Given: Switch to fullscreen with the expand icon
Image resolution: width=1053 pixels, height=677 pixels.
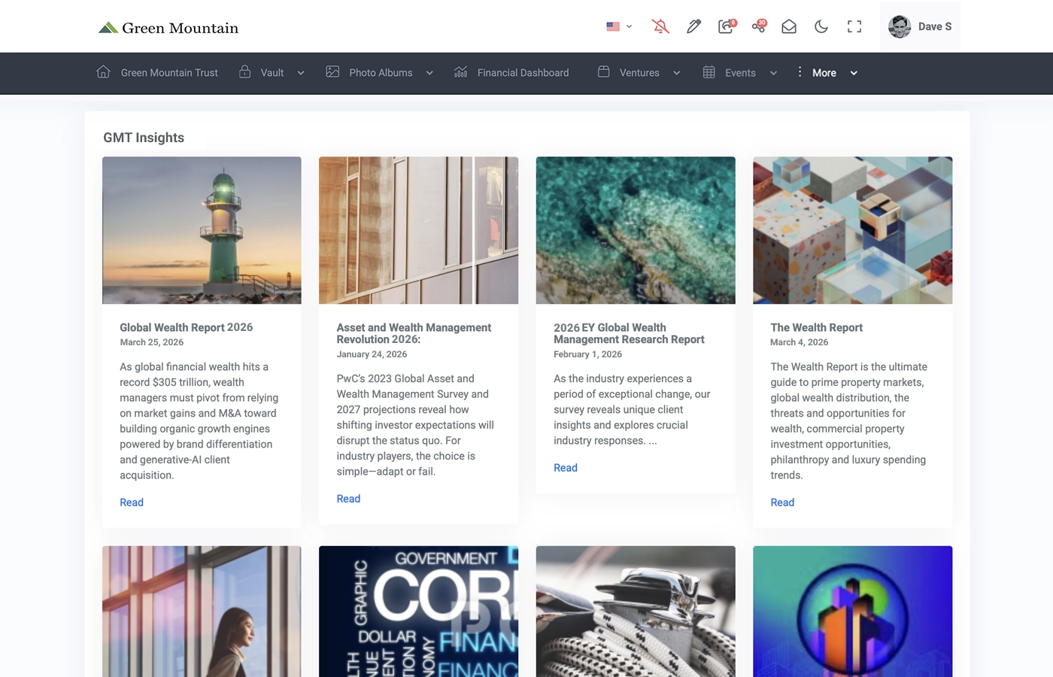Looking at the screenshot, I should [854, 26].
